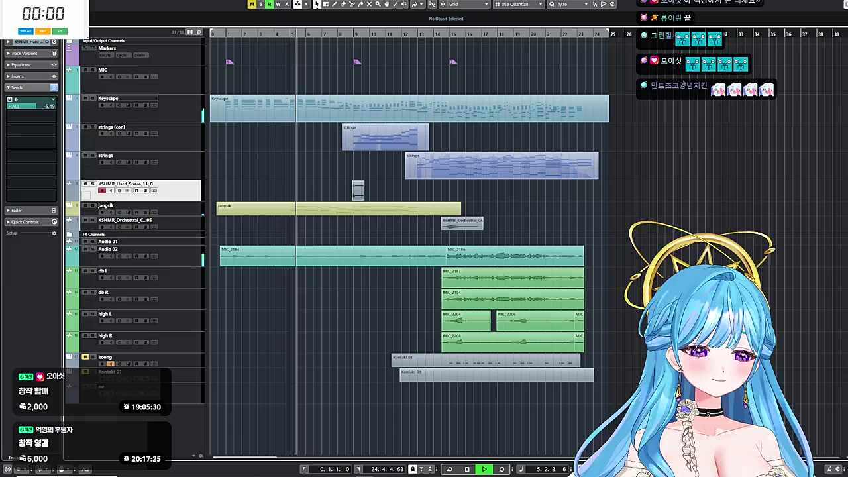Open the Use Quantize dropdown
Screen dimensions: 848x477
(x=519, y=4)
